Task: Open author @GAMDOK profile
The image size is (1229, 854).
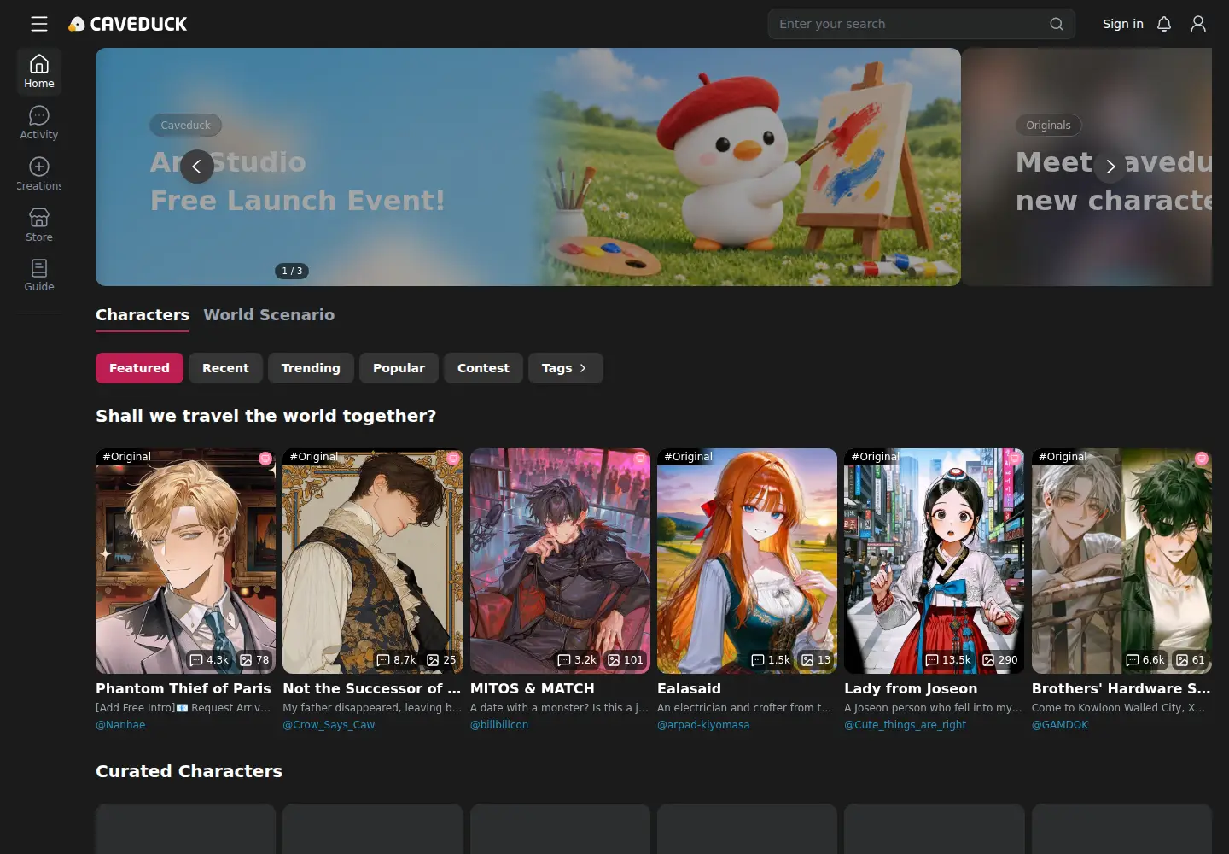Action: [1060, 725]
